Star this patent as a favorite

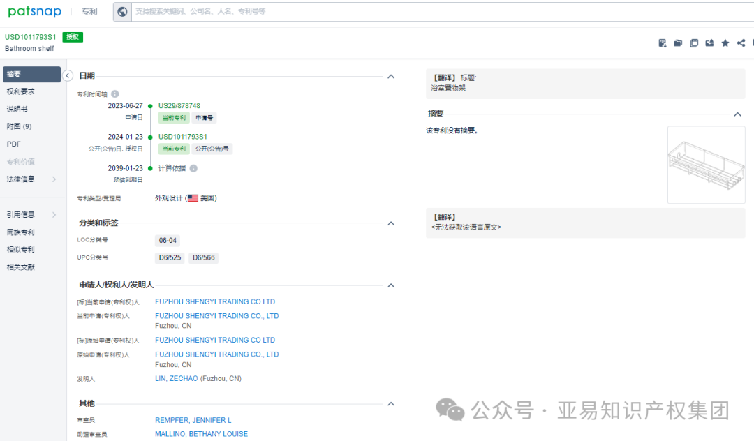(x=725, y=43)
